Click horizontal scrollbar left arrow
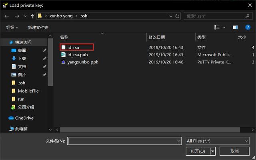256x160 pixels. (x=57, y=130)
